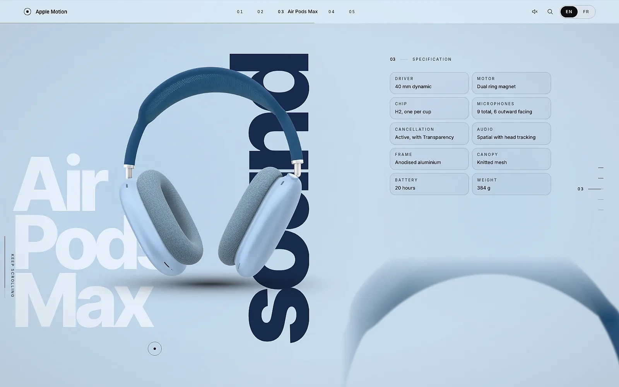Select the Frame Anodised aluminium card
This screenshot has width=619, height=387.
point(429,159)
